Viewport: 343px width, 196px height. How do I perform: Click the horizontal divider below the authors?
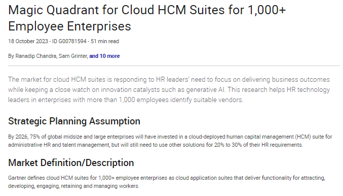pos(174,66)
